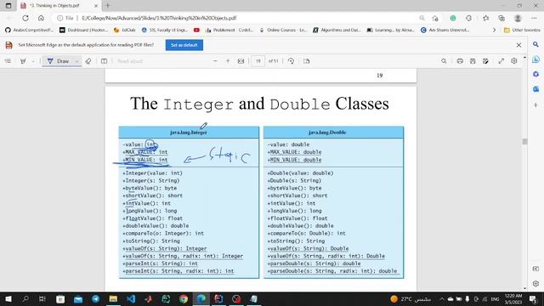Select the Highlight tool in PDF toolbar
Viewport: 544px width, 306px height.
pyautogui.click(x=23, y=61)
